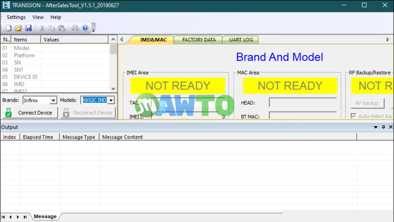Click the Disconnect Device button

pos(88,113)
